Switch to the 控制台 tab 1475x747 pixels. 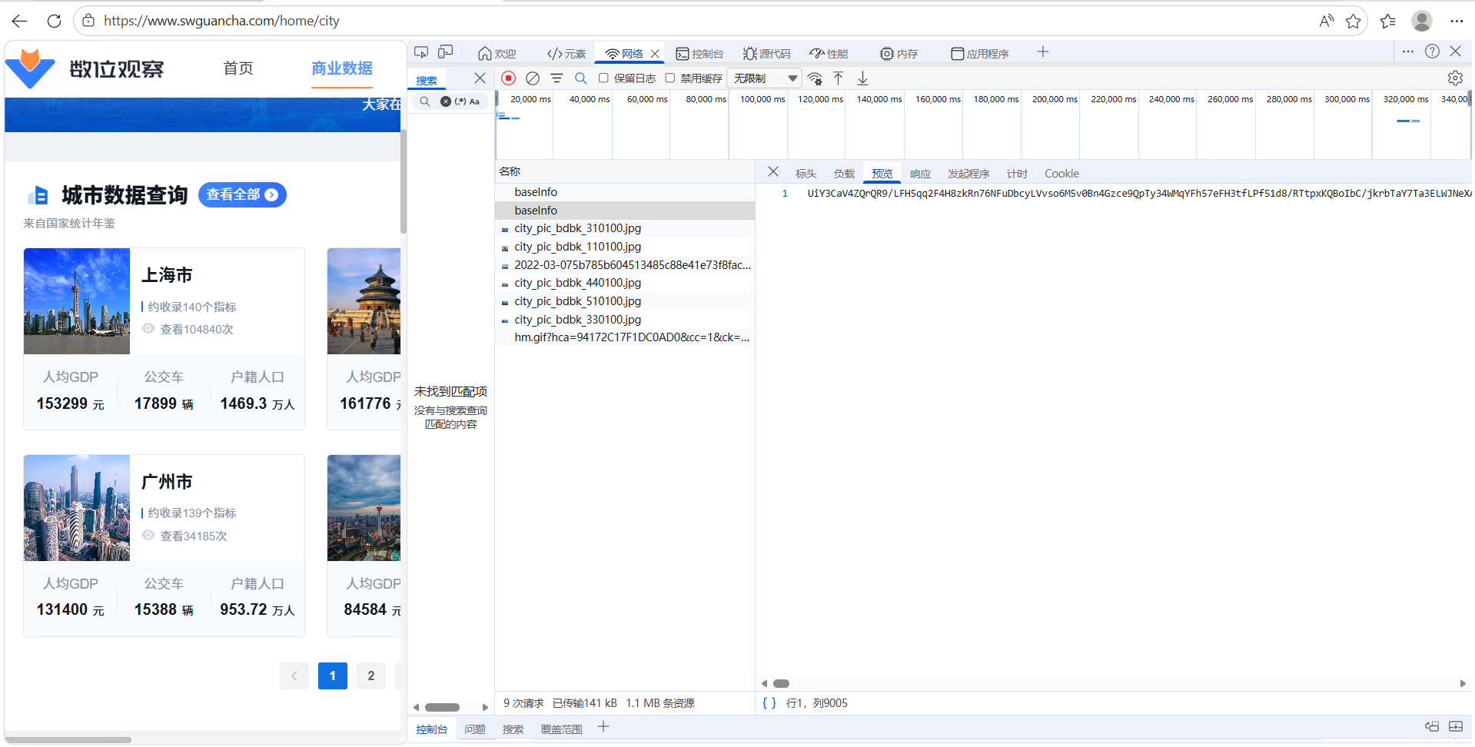click(x=699, y=54)
